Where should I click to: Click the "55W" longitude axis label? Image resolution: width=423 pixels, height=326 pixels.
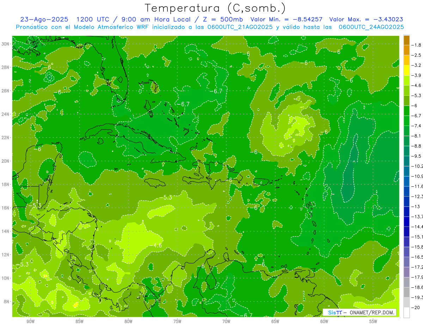(x=373, y=322)
